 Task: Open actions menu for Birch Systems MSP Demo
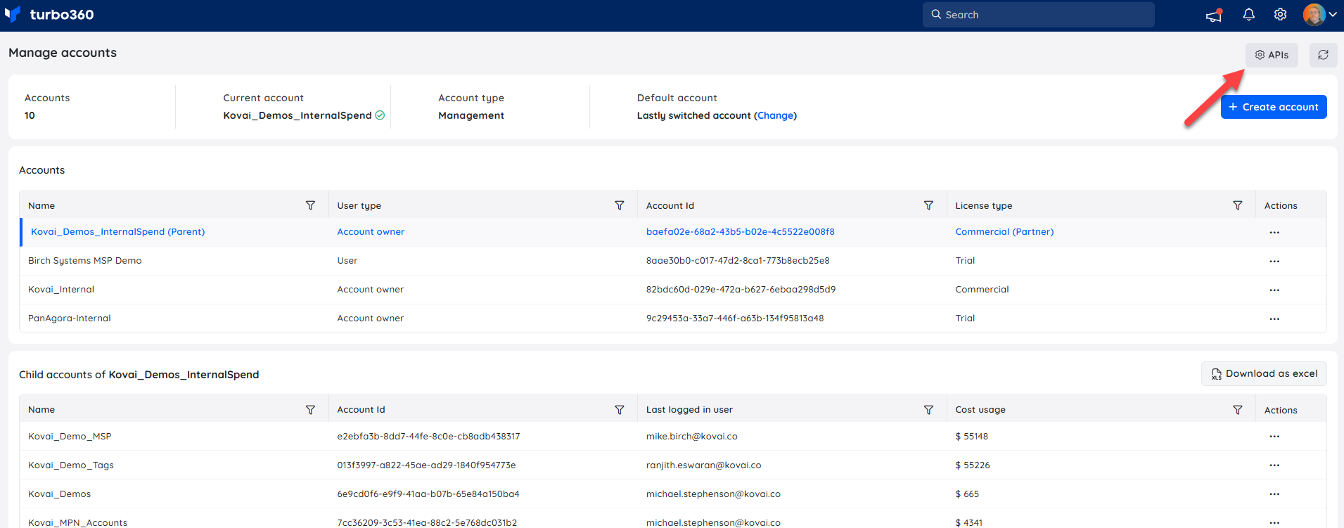1274,262
